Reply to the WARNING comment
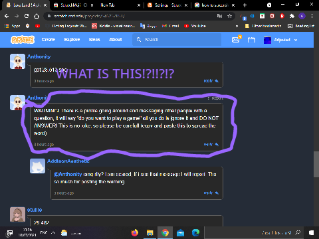Image resolution: width=319 pixels, height=239 pixels. click(211, 144)
